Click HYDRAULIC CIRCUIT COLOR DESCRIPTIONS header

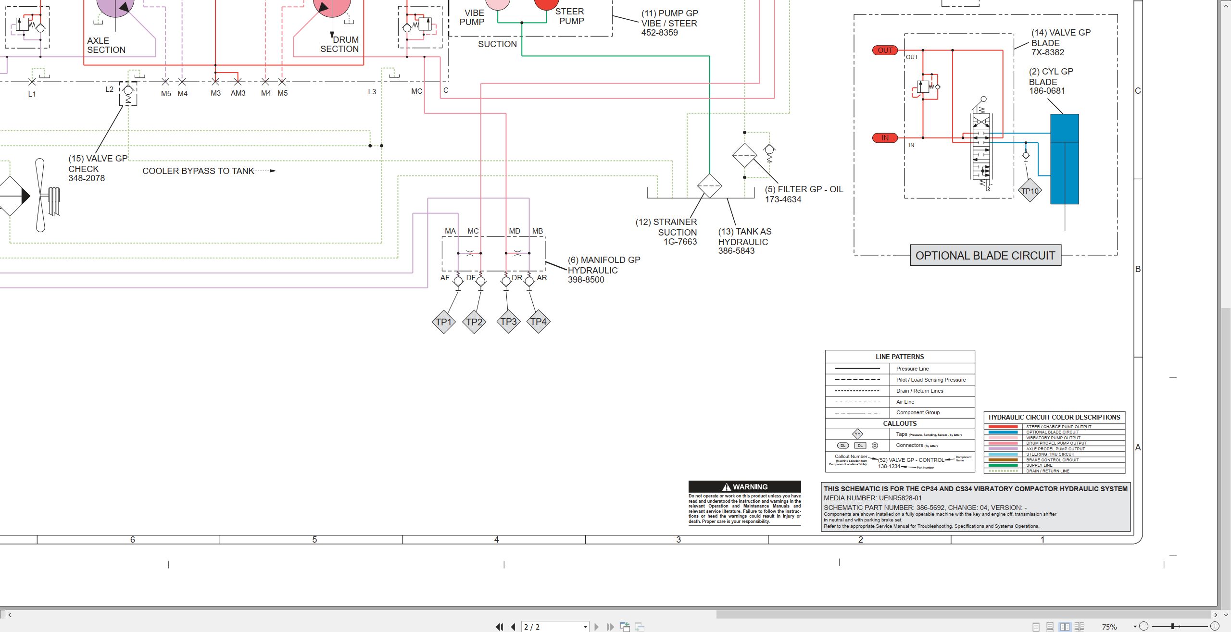1055,417
